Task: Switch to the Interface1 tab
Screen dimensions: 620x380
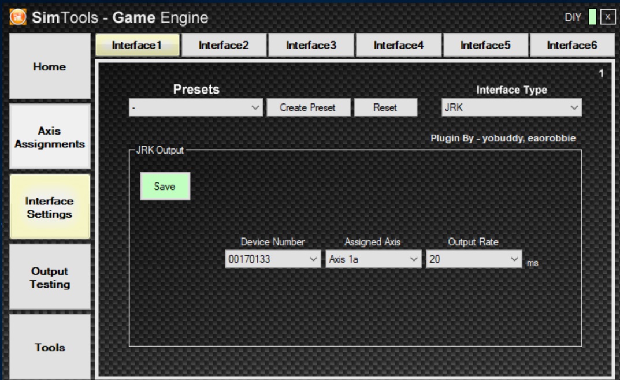Action: tap(137, 45)
